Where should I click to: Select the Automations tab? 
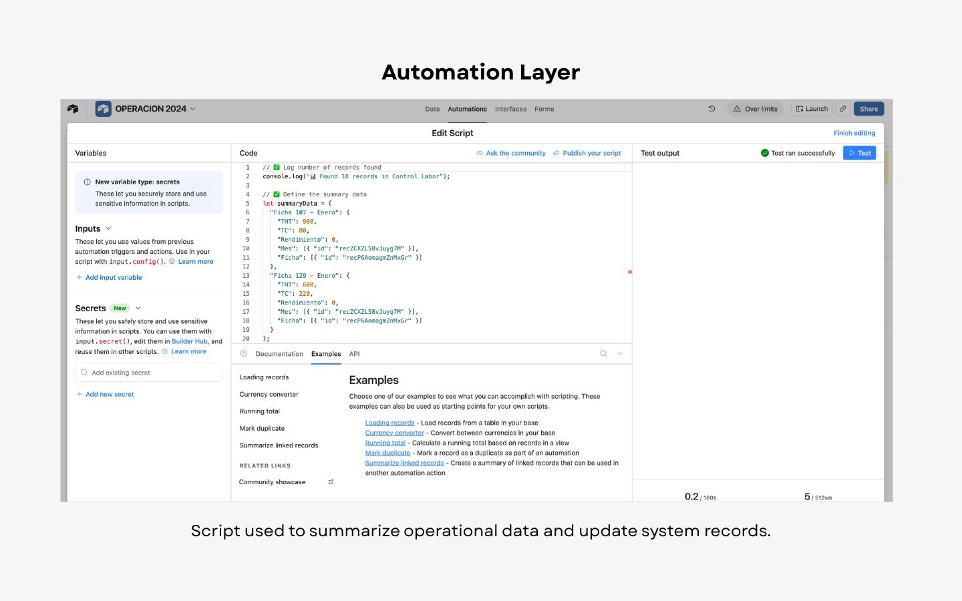(467, 109)
